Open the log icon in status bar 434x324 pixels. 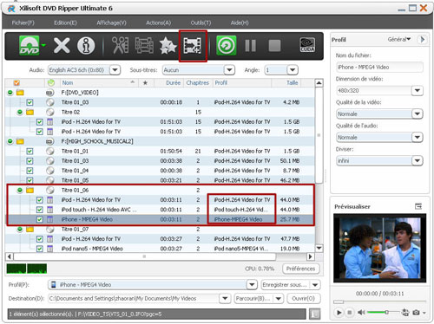[315, 314]
